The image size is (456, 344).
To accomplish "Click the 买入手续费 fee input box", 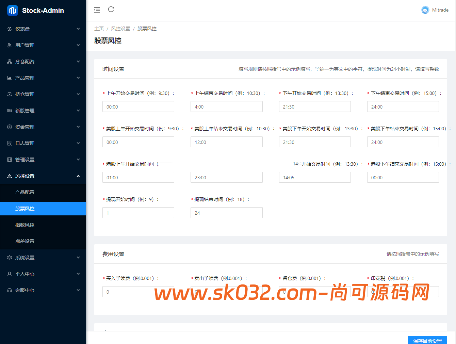I will point(138,292).
